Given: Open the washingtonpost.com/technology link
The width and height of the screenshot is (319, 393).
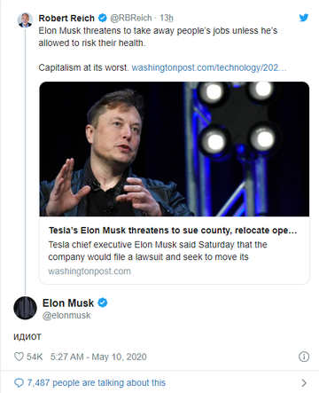Looking at the screenshot, I should point(209,67).
